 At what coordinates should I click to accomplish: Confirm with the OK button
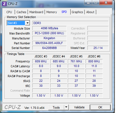(x=100, y=107)
